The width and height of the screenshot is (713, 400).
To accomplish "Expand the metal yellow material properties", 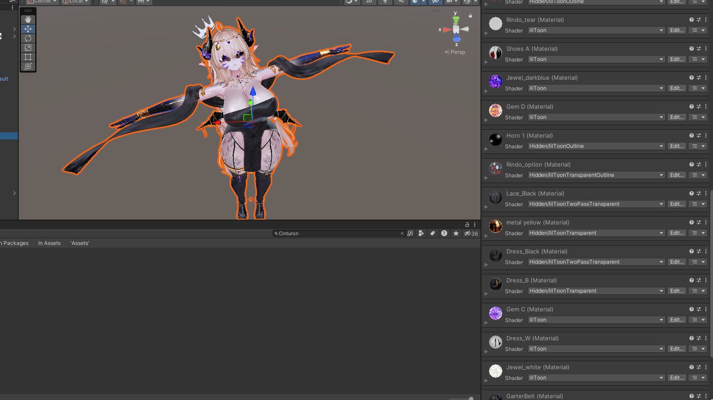I will point(486,236).
